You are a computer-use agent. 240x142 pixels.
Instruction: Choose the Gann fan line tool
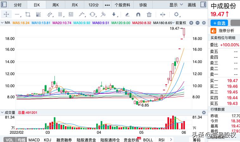point(38,14)
